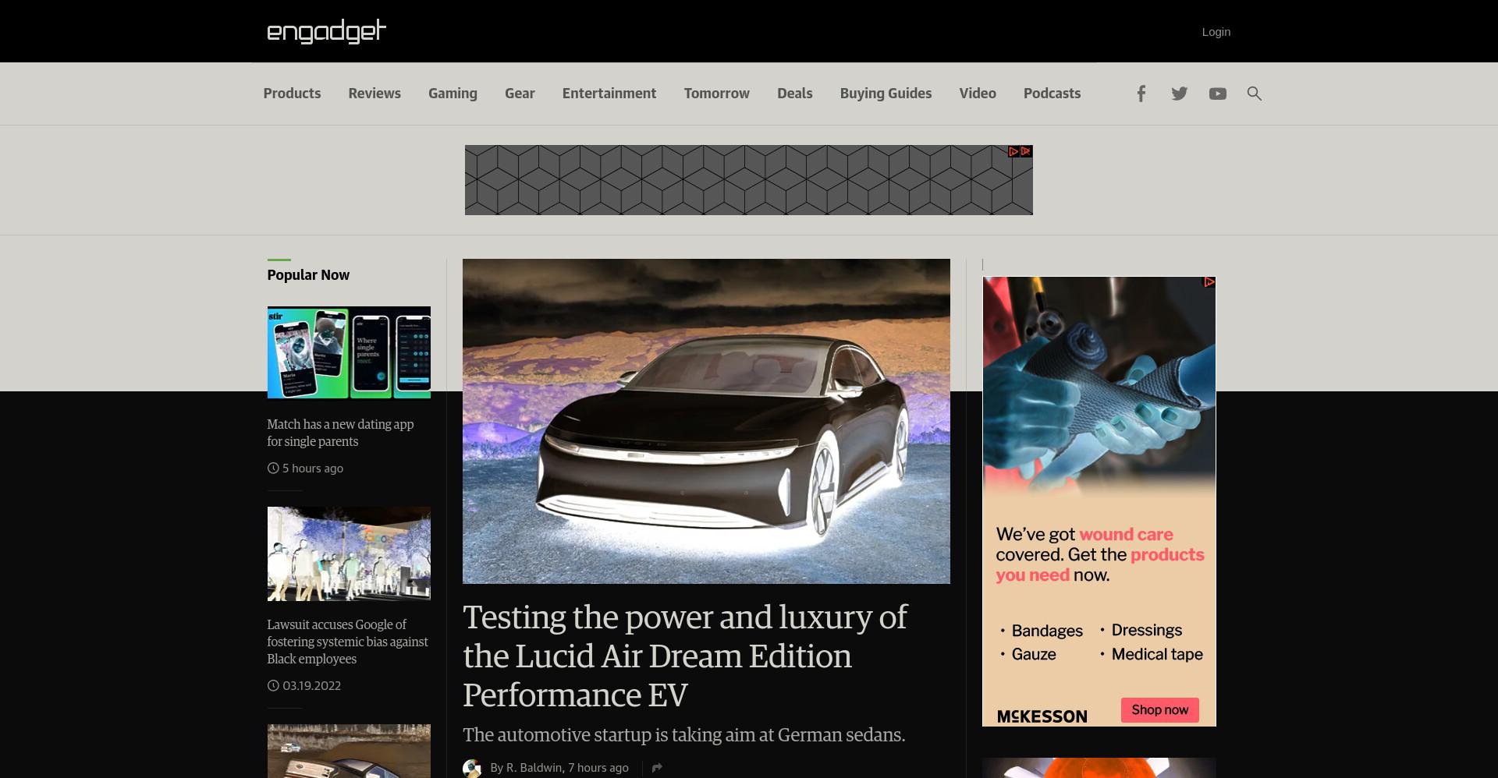The height and width of the screenshot is (778, 1498).
Task: Click the R. Baldwin author name
Action: [x=534, y=768]
